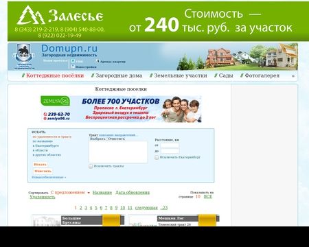Select search by удаленности и тракту
Viewport: 309px width, 247px height.
pyautogui.click(x=52, y=137)
